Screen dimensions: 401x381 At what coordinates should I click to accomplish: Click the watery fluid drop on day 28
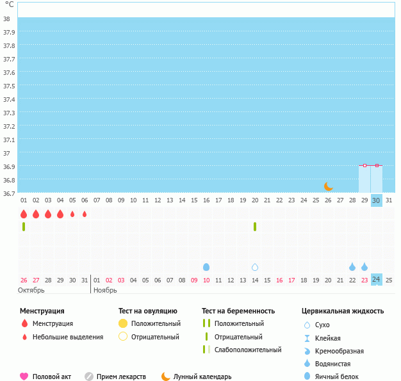pos(352,267)
